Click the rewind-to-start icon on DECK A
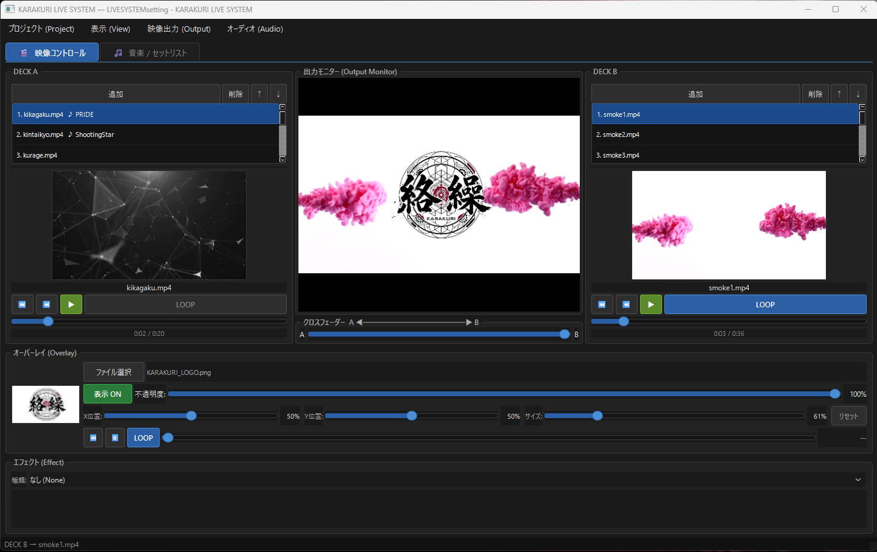877x552 pixels. (22, 304)
